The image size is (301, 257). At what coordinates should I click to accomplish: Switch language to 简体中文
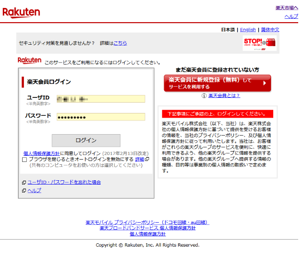point(270,30)
